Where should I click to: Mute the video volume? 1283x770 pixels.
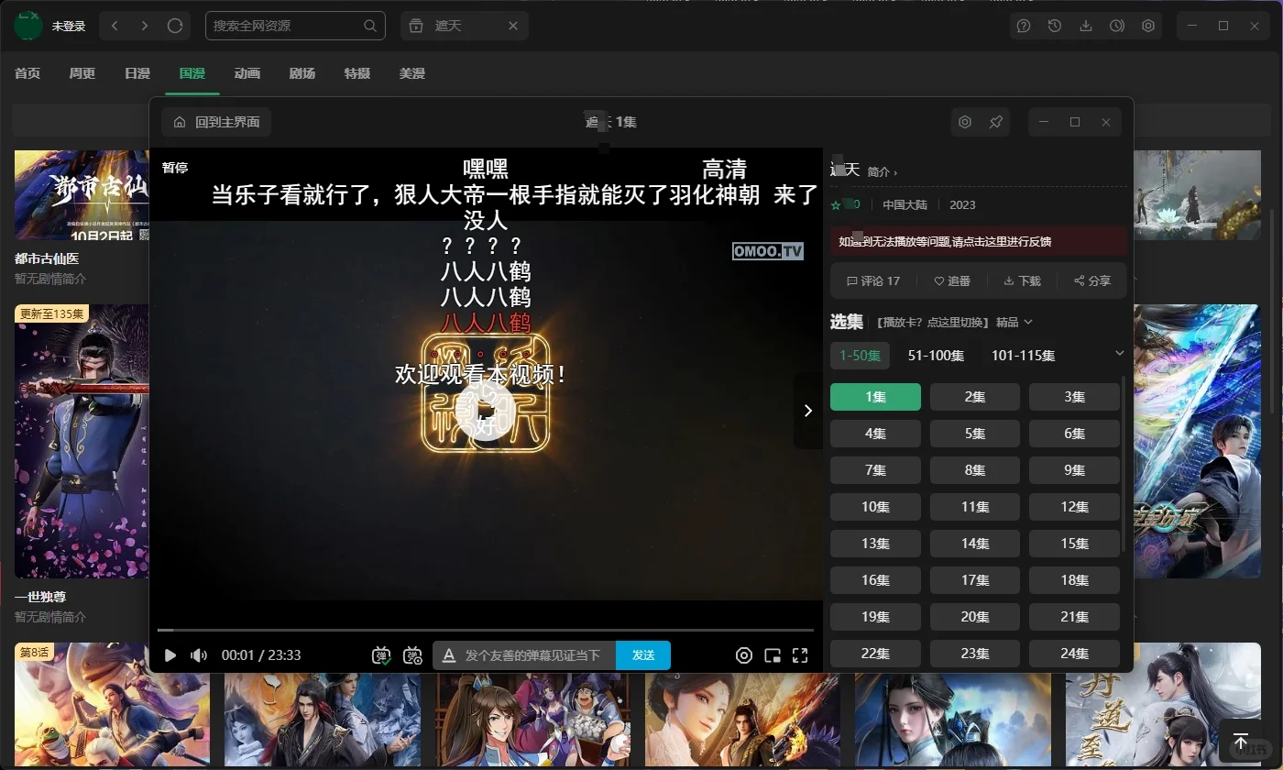tap(198, 654)
